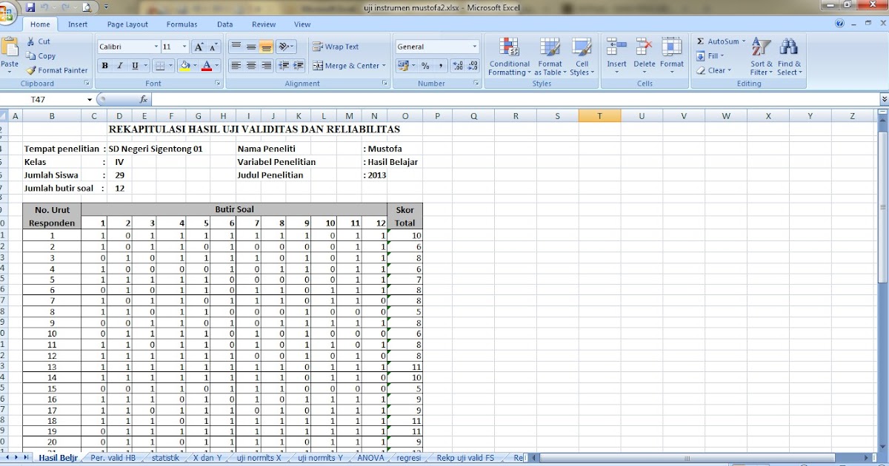This screenshot has width=889, height=466.
Task: Select Top Align icon
Action: (x=236, y=47)
